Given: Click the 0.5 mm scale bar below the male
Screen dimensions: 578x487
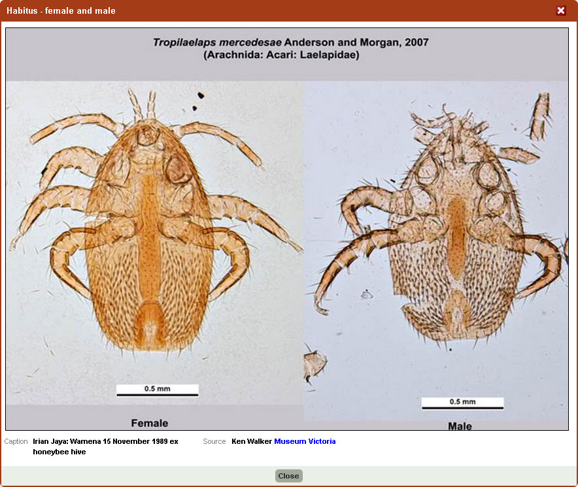Looking at the screenshot, I should pyautogui.click(x=462, y=403).
